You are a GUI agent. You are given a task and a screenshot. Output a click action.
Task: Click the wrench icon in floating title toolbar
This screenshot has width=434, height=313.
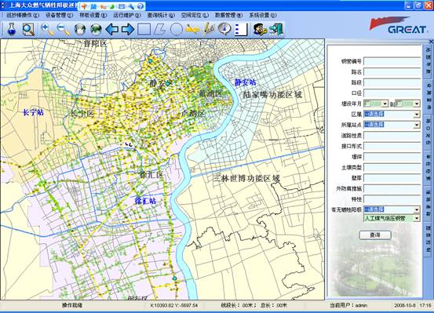pos(131,5)
